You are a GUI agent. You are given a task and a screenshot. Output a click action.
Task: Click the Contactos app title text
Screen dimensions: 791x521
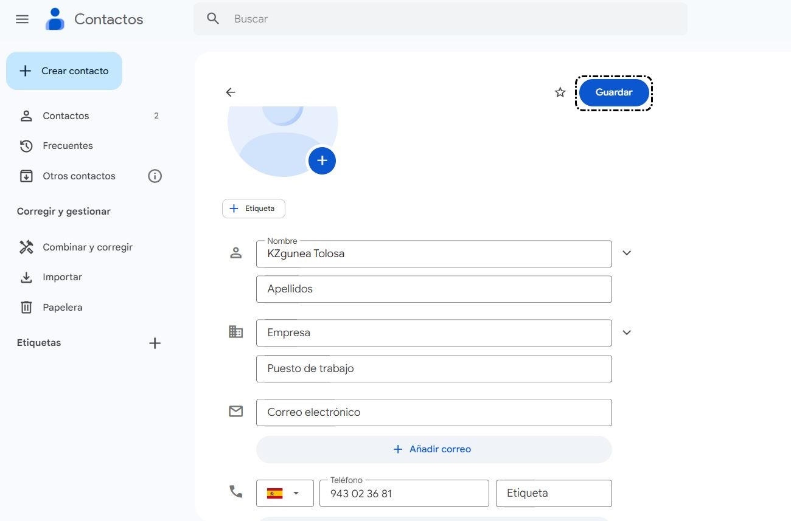click(109, 19)
